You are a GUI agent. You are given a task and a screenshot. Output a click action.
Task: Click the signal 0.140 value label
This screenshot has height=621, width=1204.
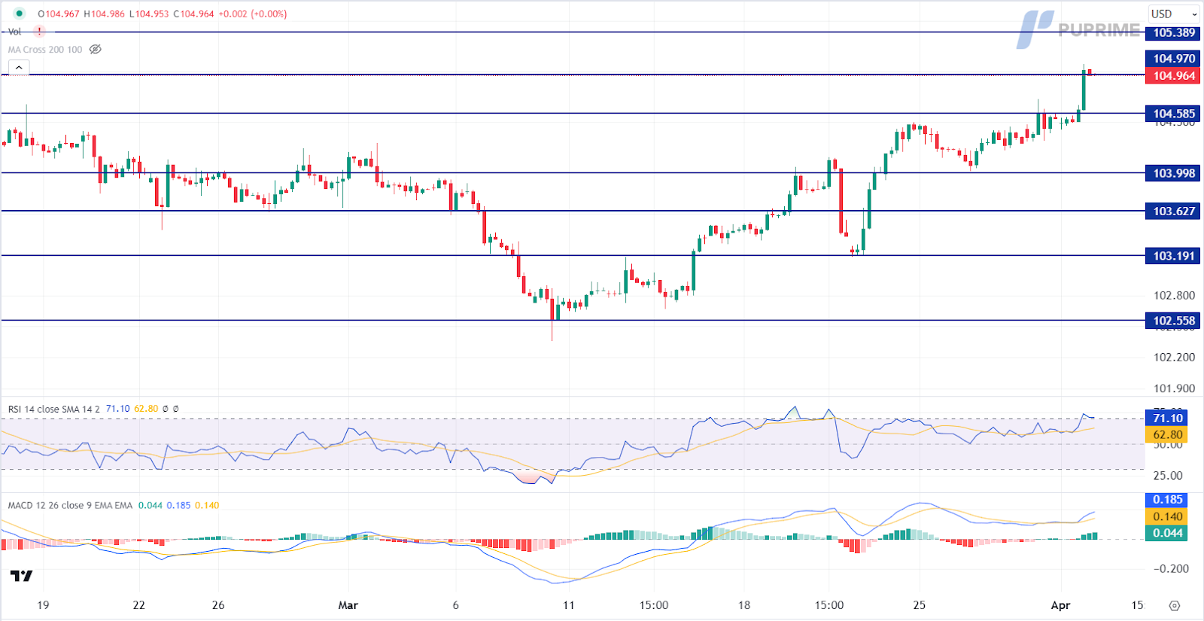point(1166,516)
